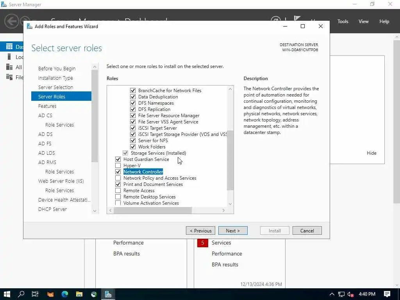Uncheck DFS Namespaces checkbox
This screenshot has height=300, width=400.
coord(133,103)
